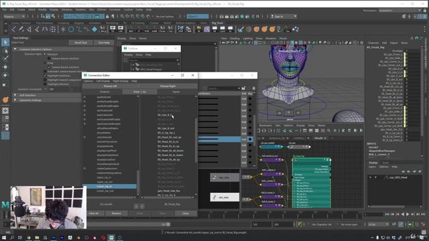Go to start of playback range
429x241 pixels.
[387, 214]
